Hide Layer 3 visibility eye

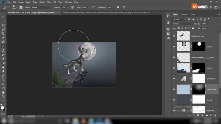point(174,46)
